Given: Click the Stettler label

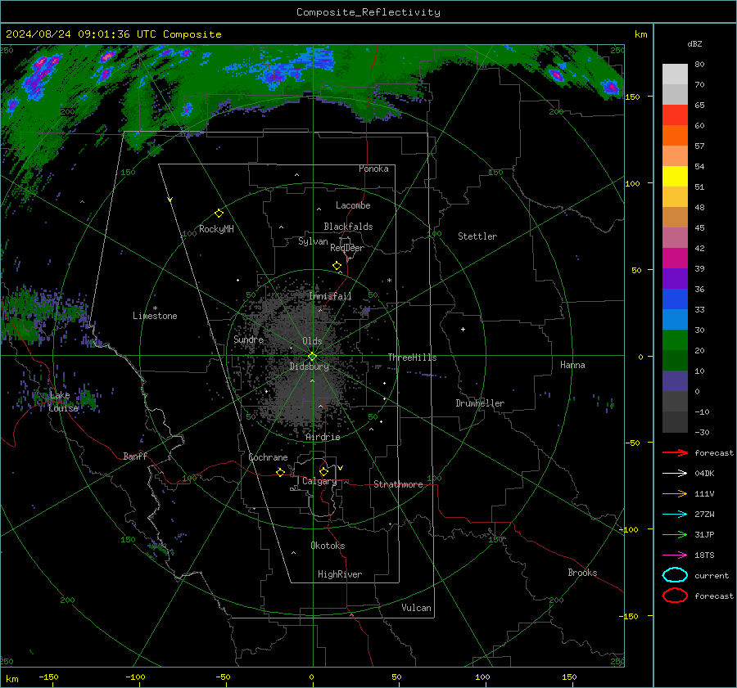Looking at the screenshot, I should pyautogui.click(x=477, y=236).
